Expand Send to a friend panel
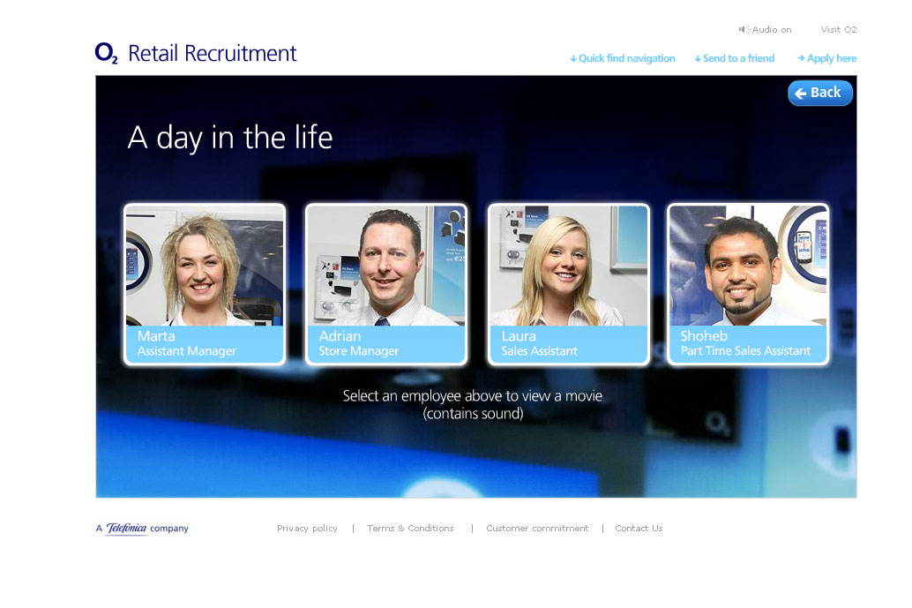This screenshot has height=608, width=912. (x=734, y=58)
